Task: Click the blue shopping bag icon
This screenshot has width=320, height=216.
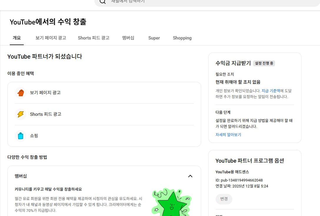Action: (x=21, y=136)
